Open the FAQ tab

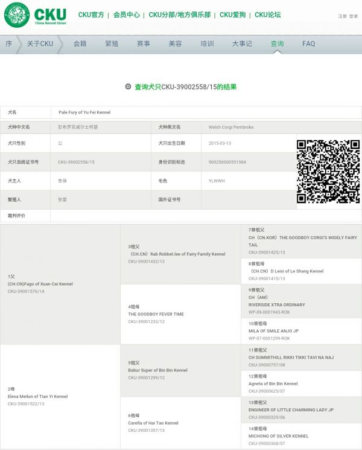click(x=308, y=43)
